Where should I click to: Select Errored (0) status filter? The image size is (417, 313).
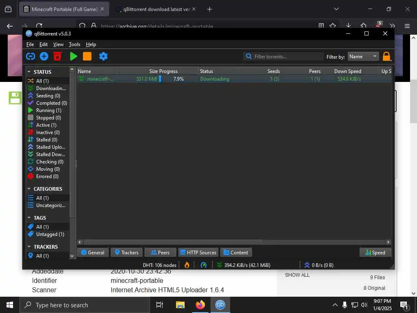pos(48,176)
